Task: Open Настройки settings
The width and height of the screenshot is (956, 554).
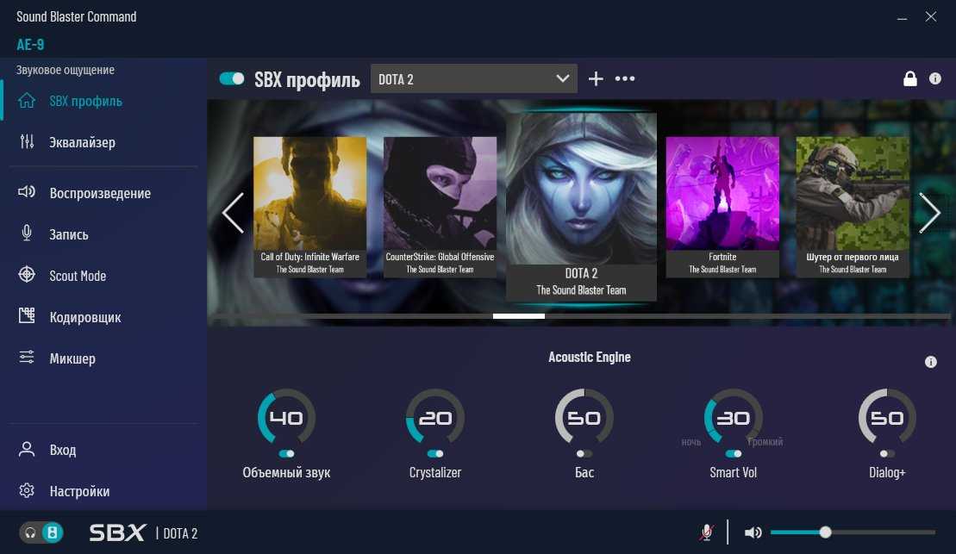Action: pyautogui.click(x=79, y=491)
